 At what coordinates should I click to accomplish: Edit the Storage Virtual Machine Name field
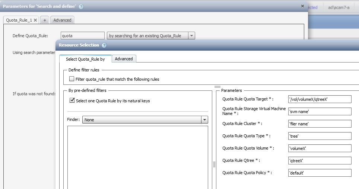pos(320,111)
